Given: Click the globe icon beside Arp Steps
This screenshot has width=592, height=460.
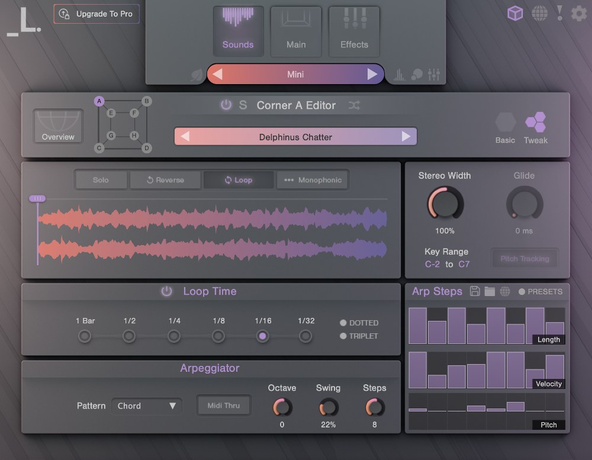Looking at the screenshot, I should coord(505,291).
